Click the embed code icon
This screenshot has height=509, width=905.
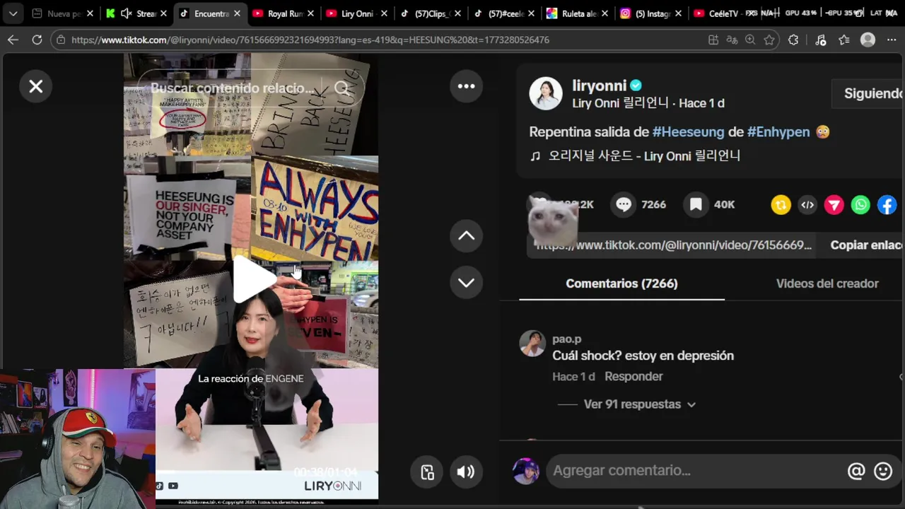(x=807, y=205)
